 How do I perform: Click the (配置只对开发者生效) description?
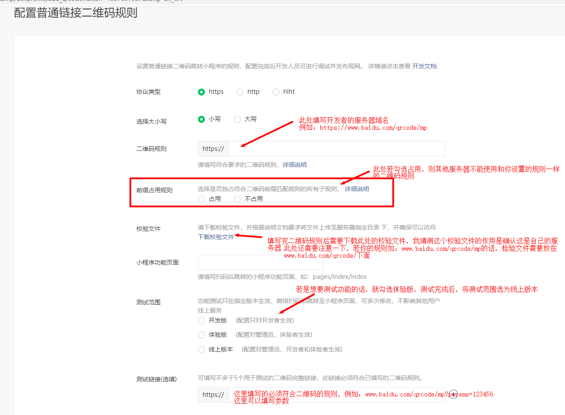(265, 320)
